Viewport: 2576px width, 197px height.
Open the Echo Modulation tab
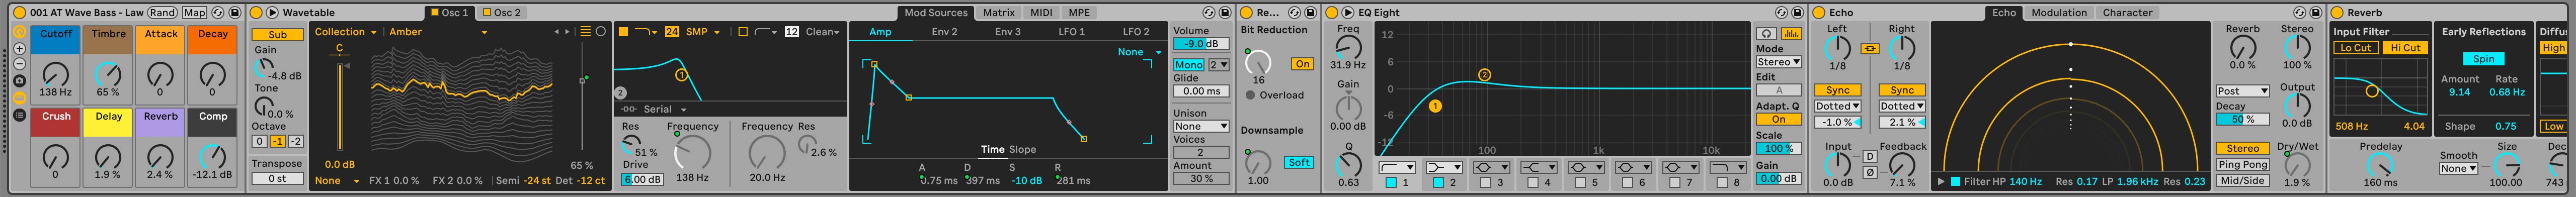(x=2059, y=12)
